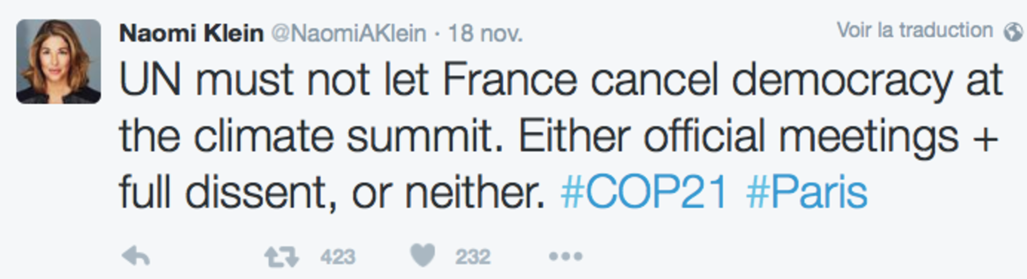
Task: Open the three-dots more options menu
Action: (565, 256)
